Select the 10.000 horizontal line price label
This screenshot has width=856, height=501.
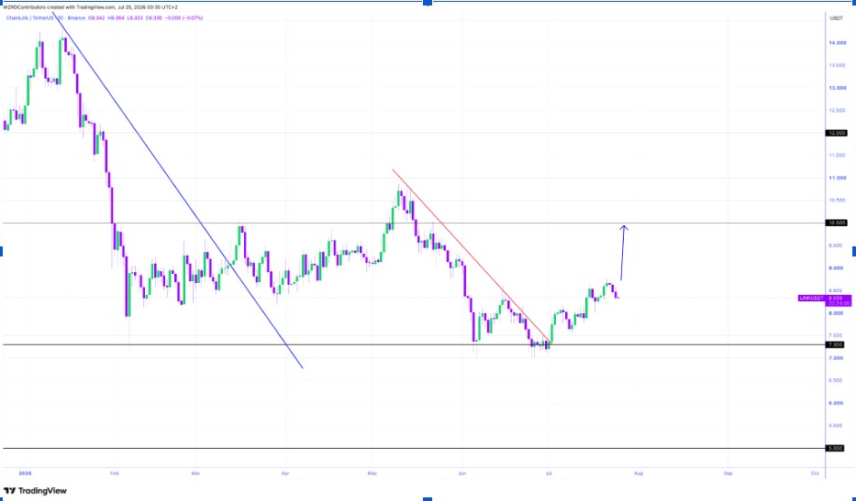tap(837, 223)
